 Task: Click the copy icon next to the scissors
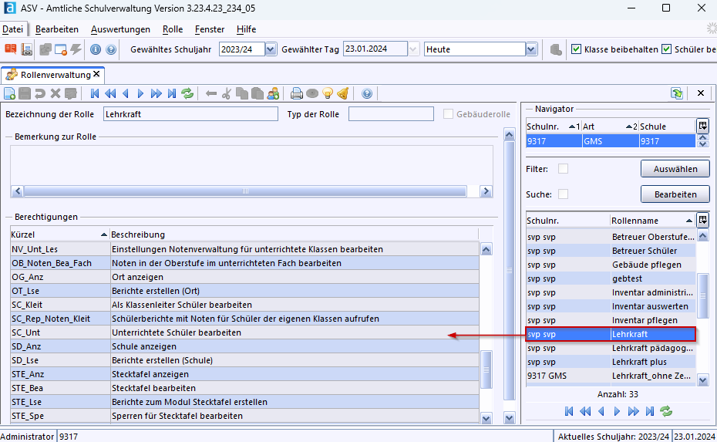coord(242,93)
